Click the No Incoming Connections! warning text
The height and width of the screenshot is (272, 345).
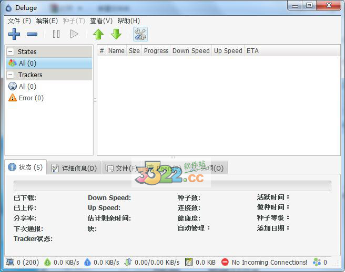tap(269, 263)
